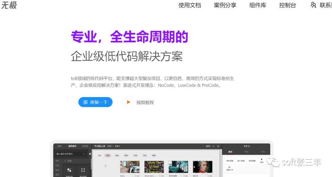Click the 浮动 pin icon button
The image size is (332, 177).
tap(262, 160)
